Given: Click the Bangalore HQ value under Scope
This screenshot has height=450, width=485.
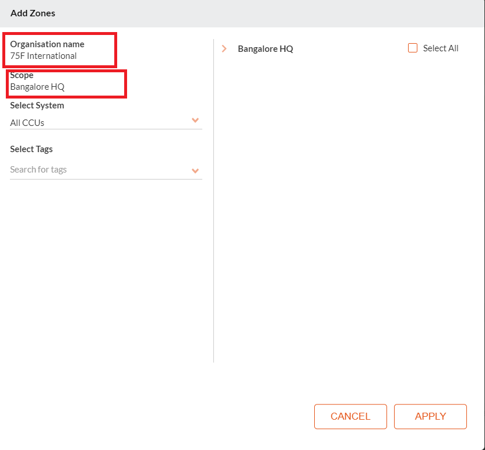Looking at the screenshot, I should point(37,87).
